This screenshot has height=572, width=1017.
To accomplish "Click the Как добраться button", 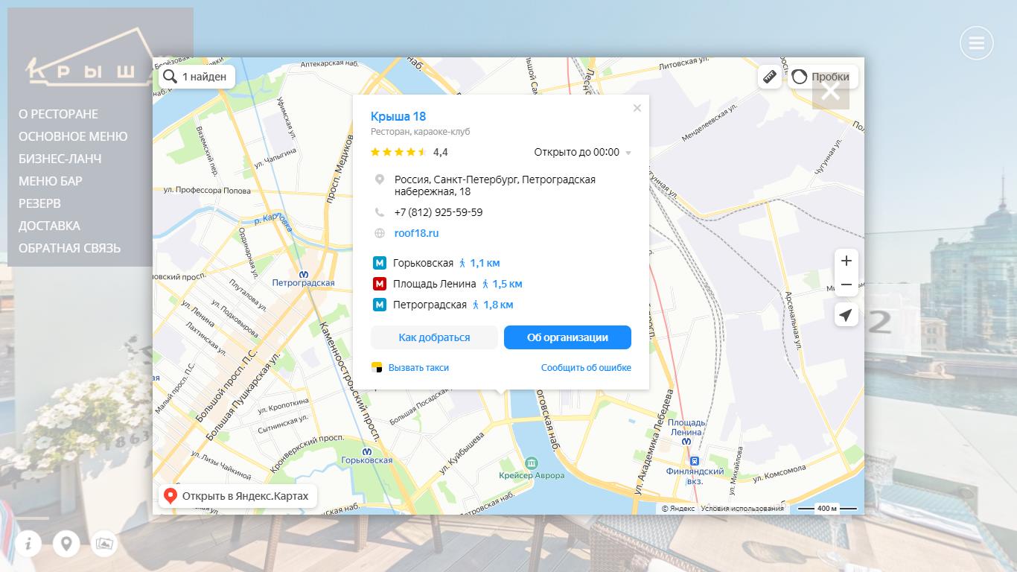I will click(x=434, y=337).
